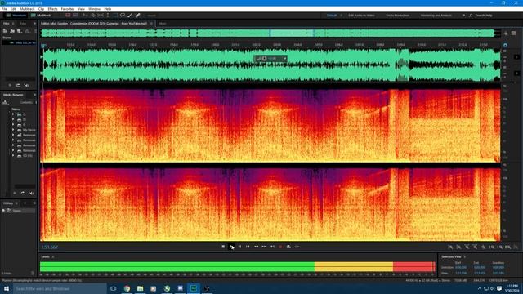The image size is (523, 294).
Task: Click the HUD volume knob on the waveform
Action: point(264,59)
